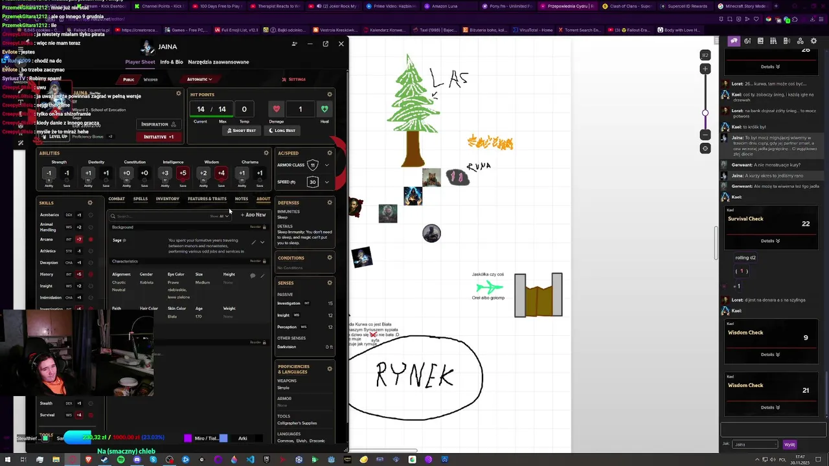Screen dimensions: 829x466
Task: Open Hit Points section settings gear
Action: (330, 94)
